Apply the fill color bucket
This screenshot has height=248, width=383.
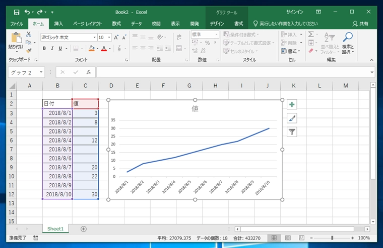point(92,48)
